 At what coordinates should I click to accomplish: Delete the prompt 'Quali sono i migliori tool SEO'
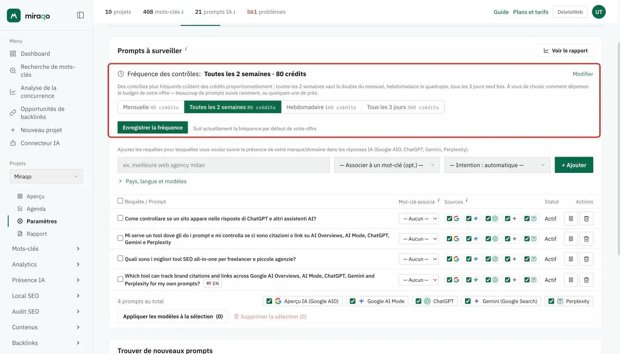pos(586,259)
